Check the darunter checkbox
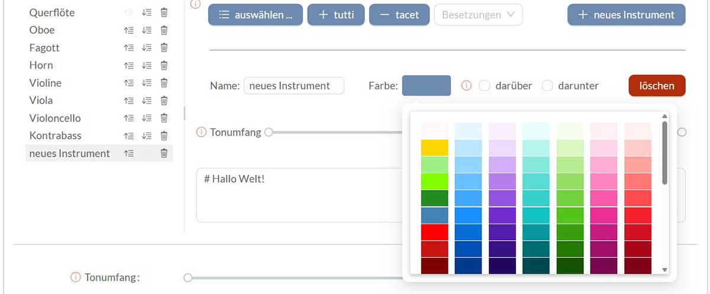This screenshot has height=294, width=710. tap(548, 86)
